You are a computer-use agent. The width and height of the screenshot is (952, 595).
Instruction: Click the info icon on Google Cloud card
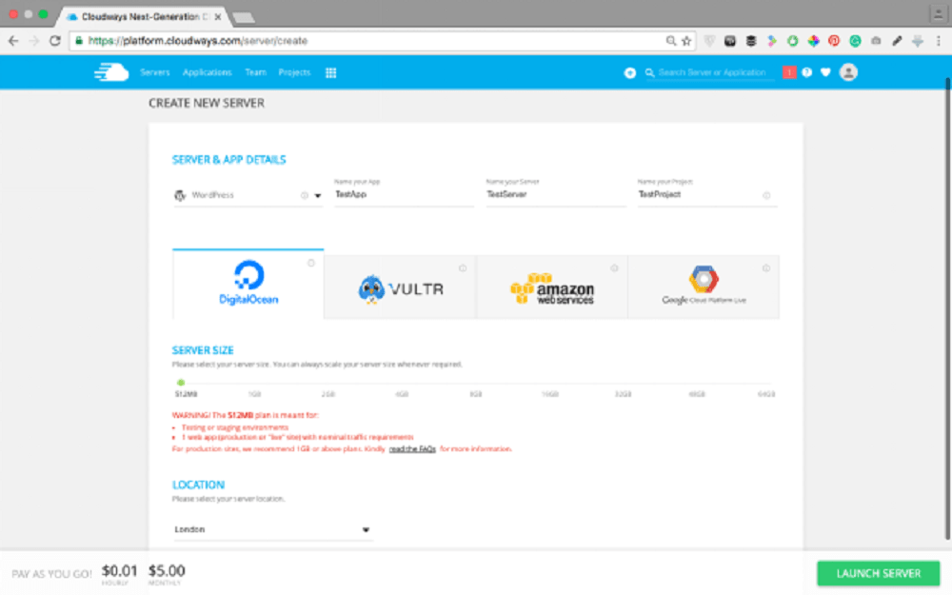tap(766, 268)
